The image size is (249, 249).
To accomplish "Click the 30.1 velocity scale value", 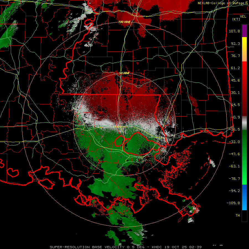I will pyautogui.click(x=235, y=93).
